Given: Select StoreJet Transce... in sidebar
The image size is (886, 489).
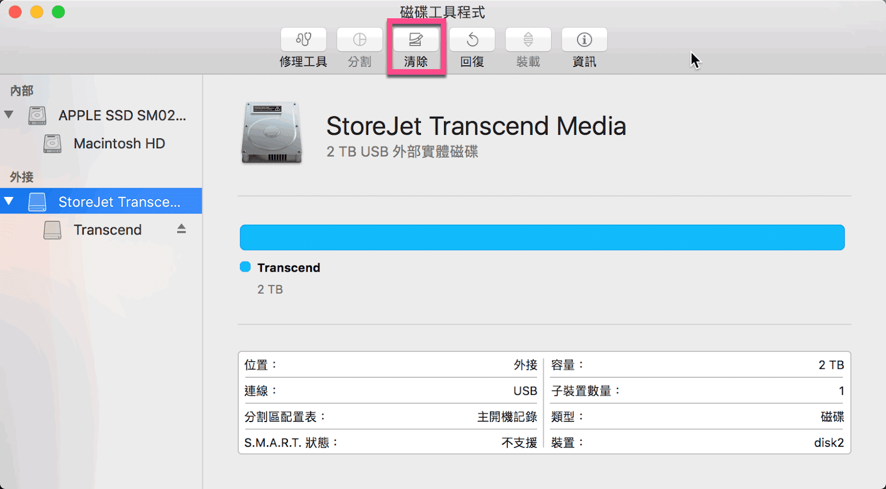Looking at the screenshot, I should tap(101, 201).
